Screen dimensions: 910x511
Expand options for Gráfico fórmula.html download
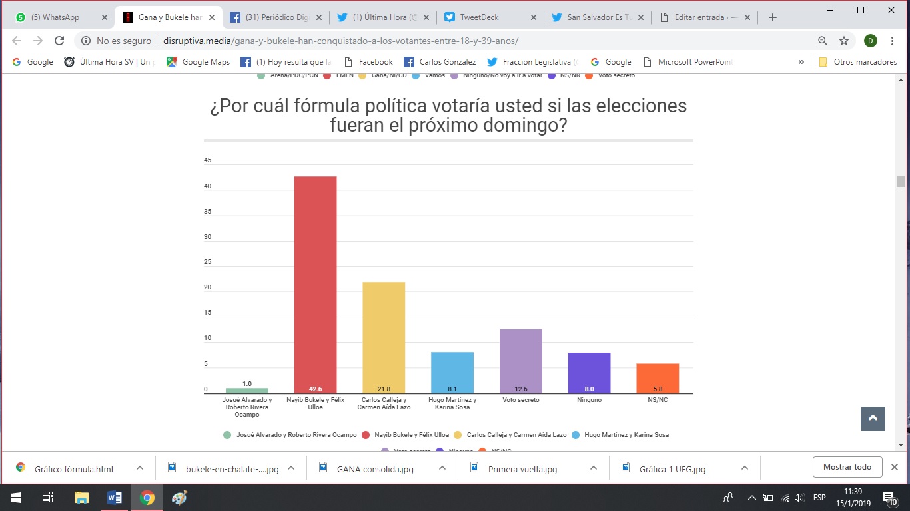(140, 468)
